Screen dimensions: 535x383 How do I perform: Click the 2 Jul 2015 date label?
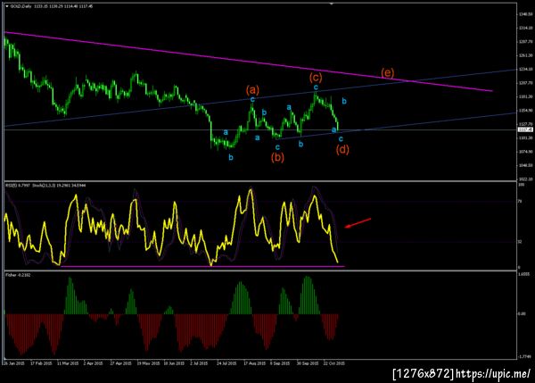coord(199,363)
